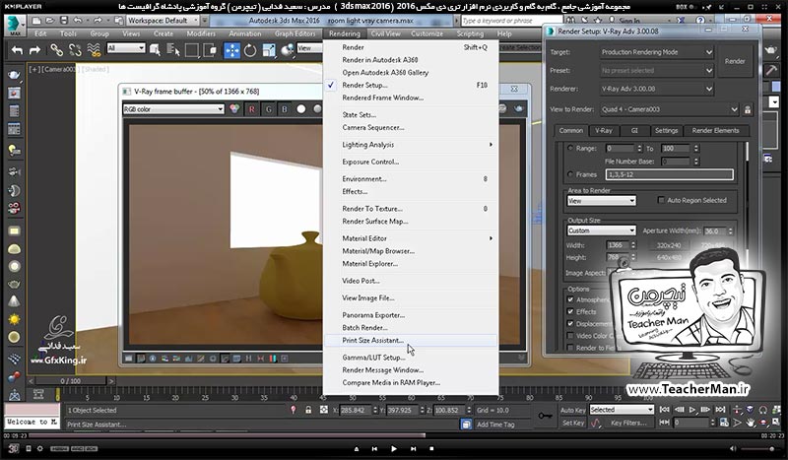Open the View to Render dropdown
The width and height of the screenshot is (788, 460).
(x=669, y=109)
